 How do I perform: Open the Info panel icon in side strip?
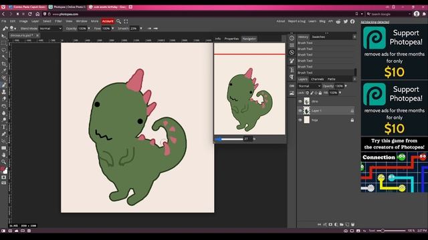(292, 38)
